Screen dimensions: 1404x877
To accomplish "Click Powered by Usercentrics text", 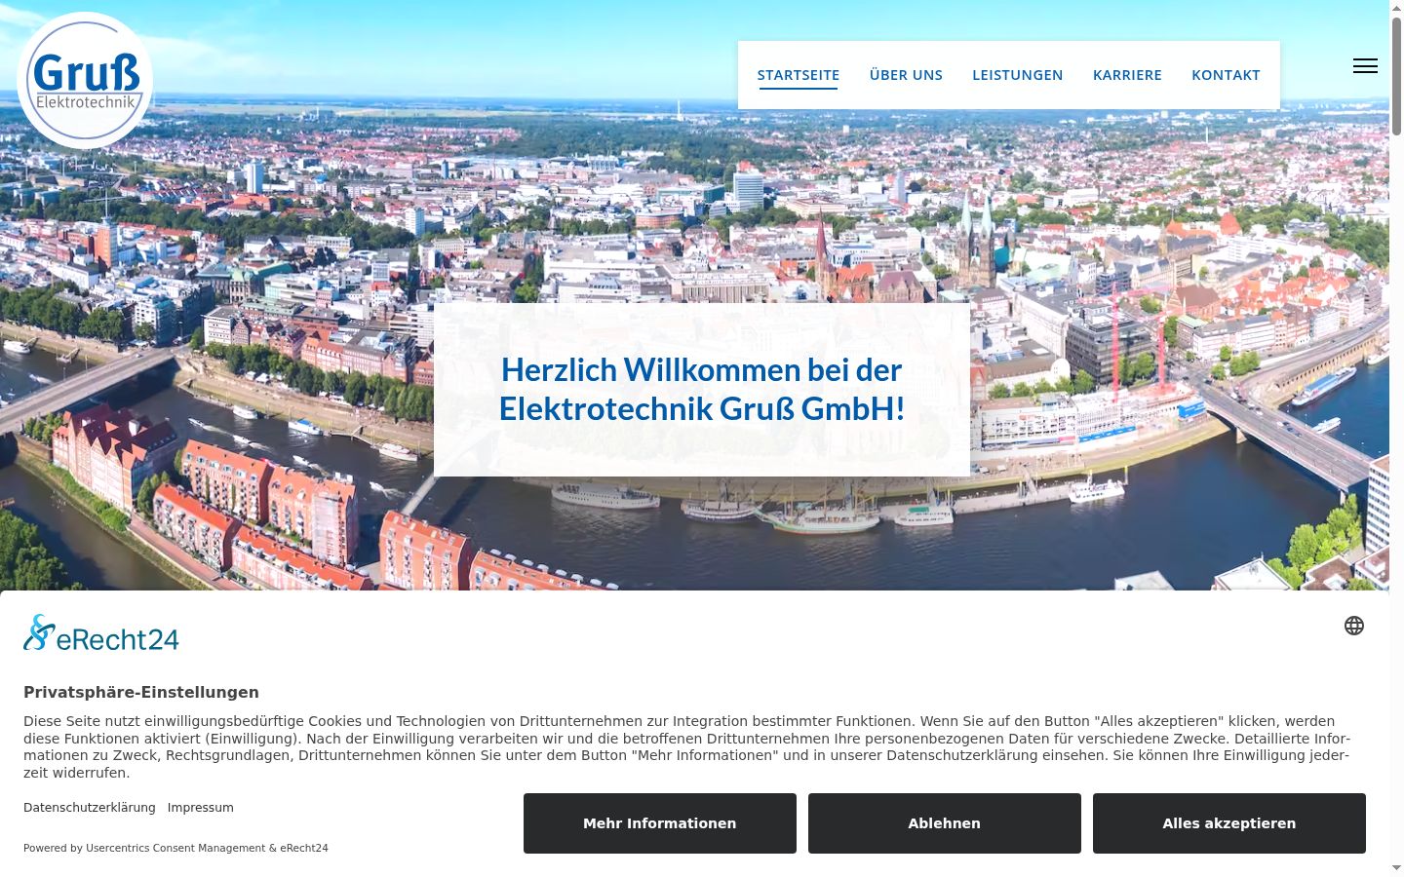I will point(175,848).
